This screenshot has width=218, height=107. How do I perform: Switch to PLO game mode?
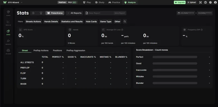pos(72,2)
